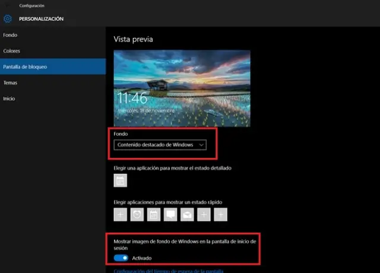Open the Temas section
380x273 pixels.
click(10, 82)
